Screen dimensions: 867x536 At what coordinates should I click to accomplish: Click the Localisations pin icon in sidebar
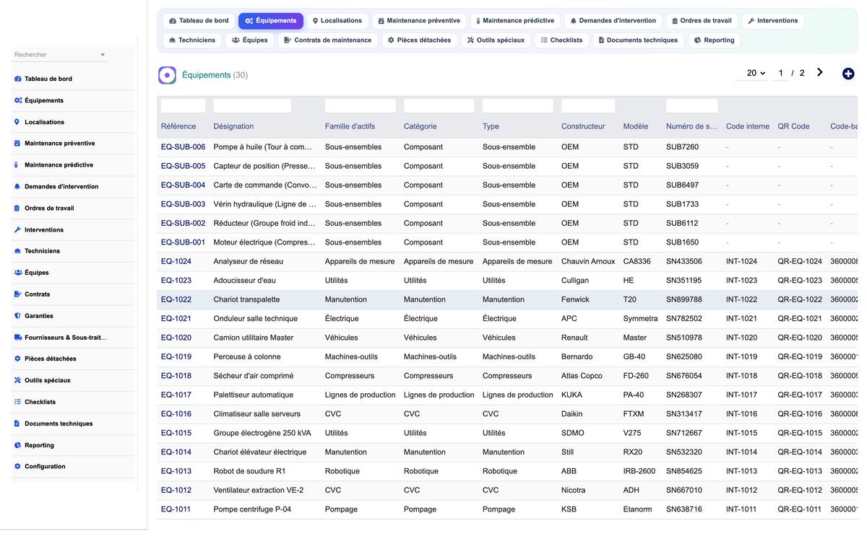tap(17, 122)
